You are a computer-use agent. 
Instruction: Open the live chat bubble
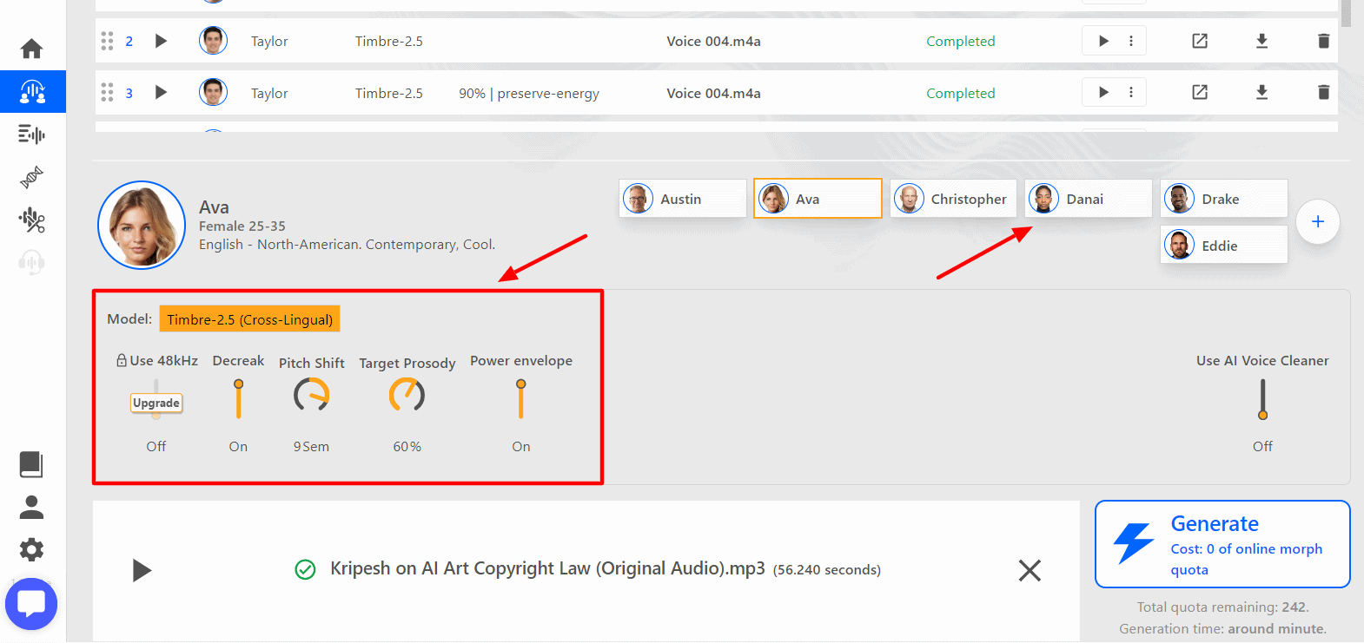pos(31,604)
